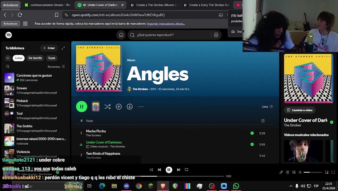
Task: Select Listas filter chip
Action: coord(19,58)
